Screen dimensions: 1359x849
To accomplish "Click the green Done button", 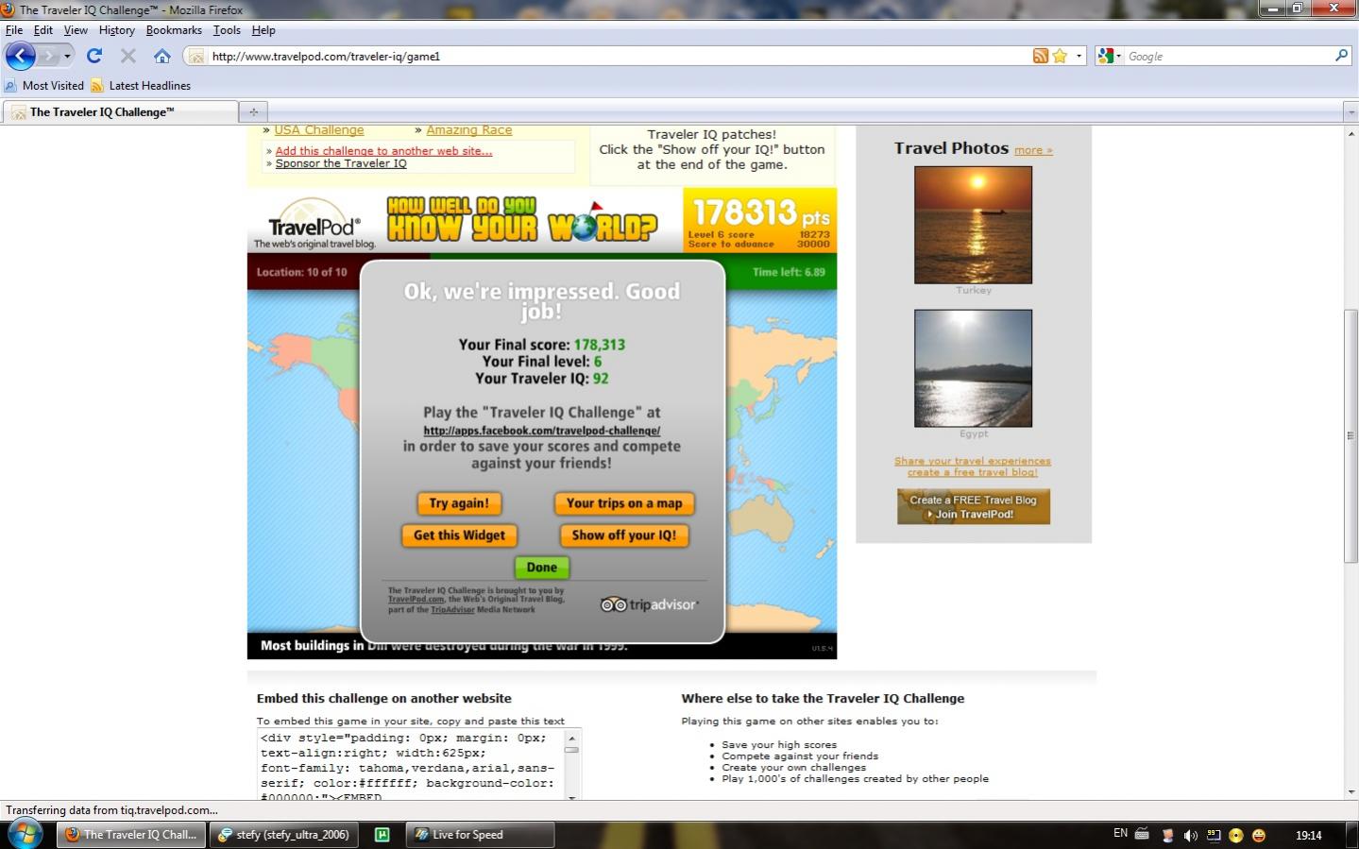I will pyautogui.click(x=542, y=568).
